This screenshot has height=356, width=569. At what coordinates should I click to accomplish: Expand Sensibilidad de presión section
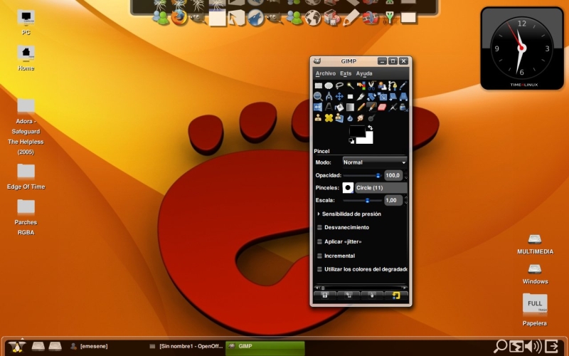(319, 214)
